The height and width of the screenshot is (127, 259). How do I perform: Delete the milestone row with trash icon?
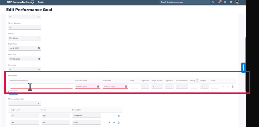(233, 86)
